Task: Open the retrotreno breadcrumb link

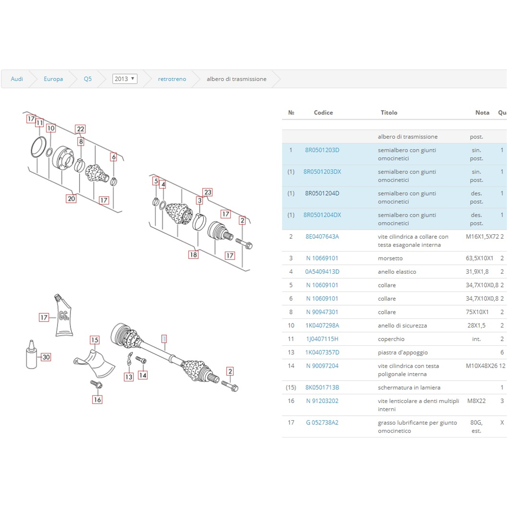Action: (x=172, y=79)
